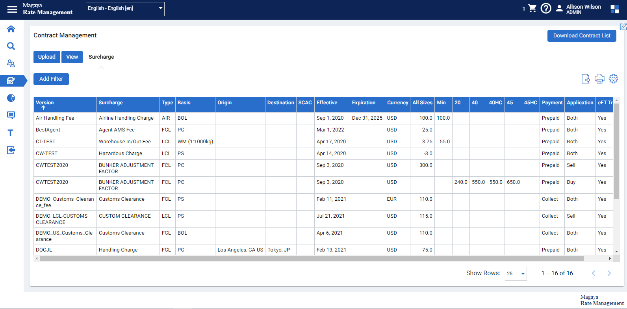This screenshot has height=309, width=627.
Task: Switch to the View tab
Action: (x=72, y=57)
